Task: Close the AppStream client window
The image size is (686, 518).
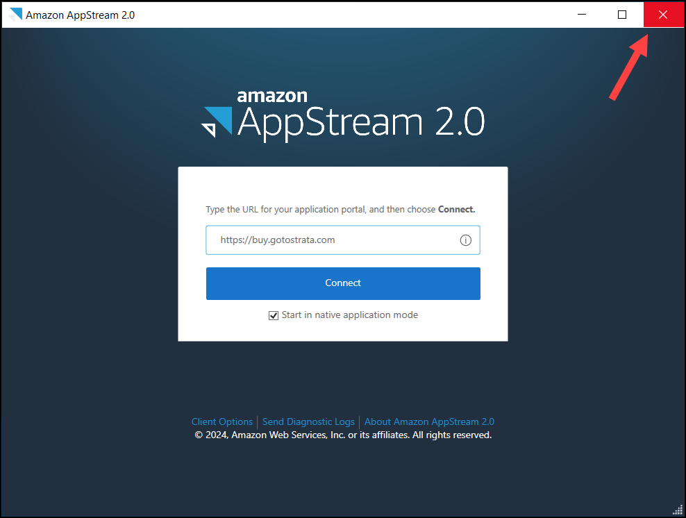Action: click(663, 14)
